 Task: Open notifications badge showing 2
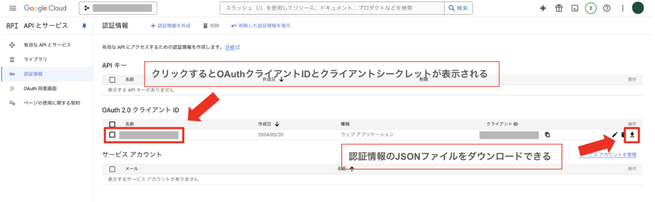[590, 8]
